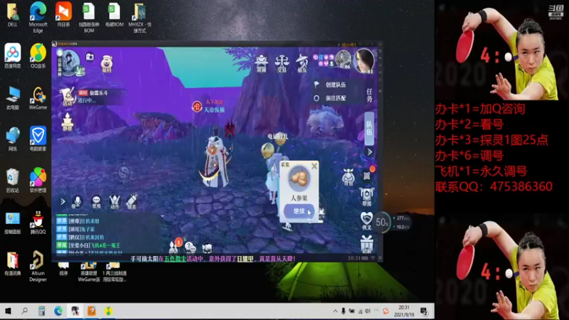Image resolution: width=569 pixels, height=320 pixels.
Task: Click chat line 至爱小白 飞机4惹一鬼王
Action: click(88, 245)
